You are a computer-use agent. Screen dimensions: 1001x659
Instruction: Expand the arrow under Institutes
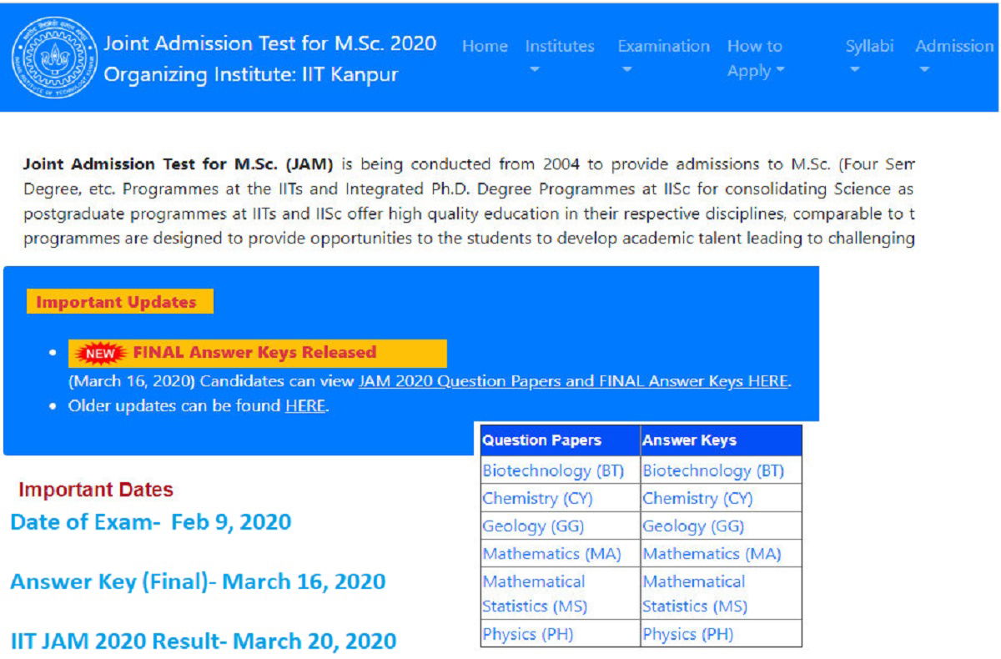535,70
